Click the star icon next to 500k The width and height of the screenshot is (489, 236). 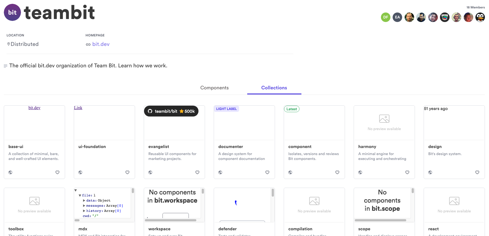point(181,111)
